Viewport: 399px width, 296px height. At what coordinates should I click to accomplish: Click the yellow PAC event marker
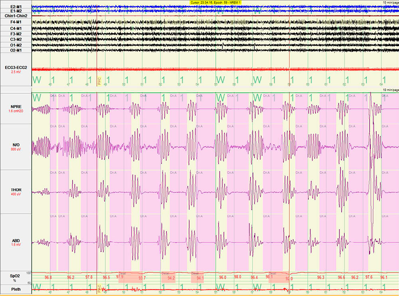coord(99,81)
